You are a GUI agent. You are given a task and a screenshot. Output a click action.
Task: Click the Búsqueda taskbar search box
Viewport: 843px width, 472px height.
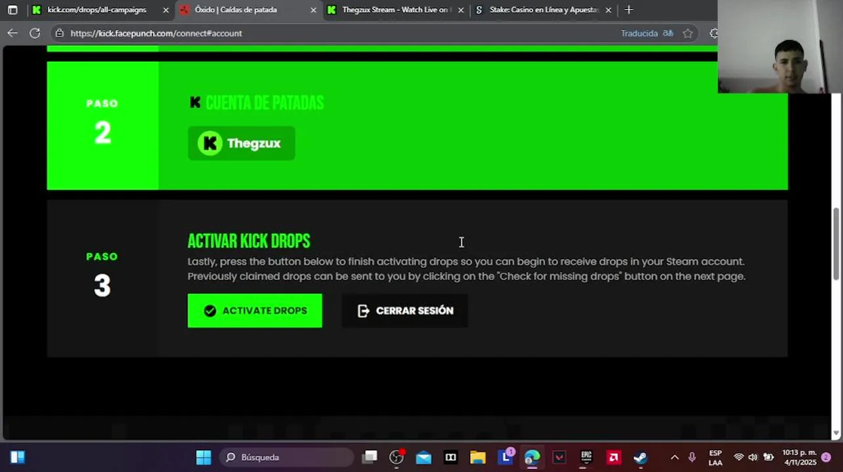[287, 457]
